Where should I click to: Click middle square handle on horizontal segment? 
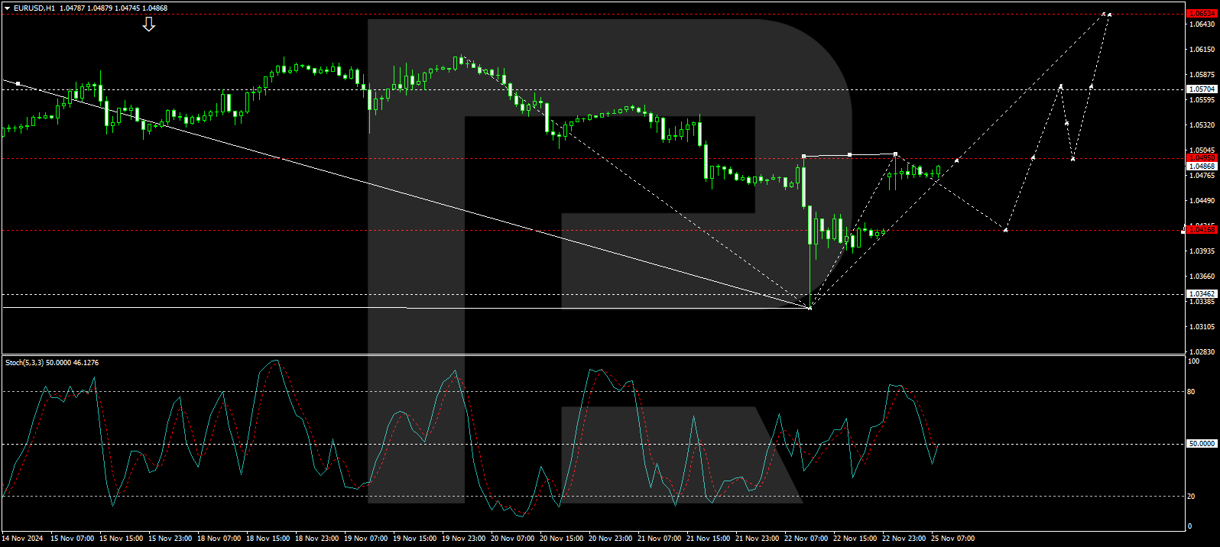849,155
